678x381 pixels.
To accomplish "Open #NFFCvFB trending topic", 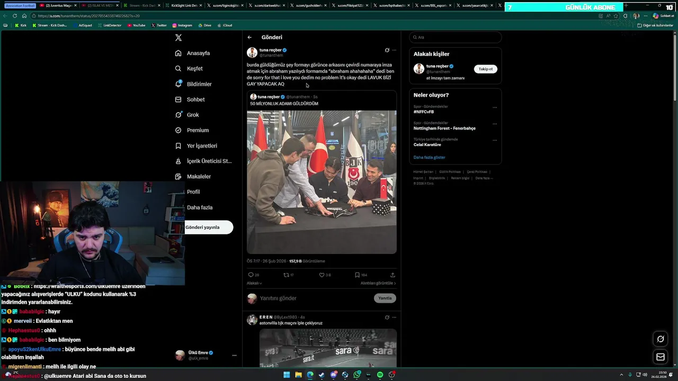I will (x=424, y=112).
